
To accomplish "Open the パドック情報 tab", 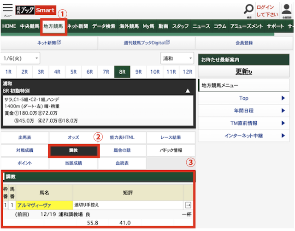I will 171,150.
